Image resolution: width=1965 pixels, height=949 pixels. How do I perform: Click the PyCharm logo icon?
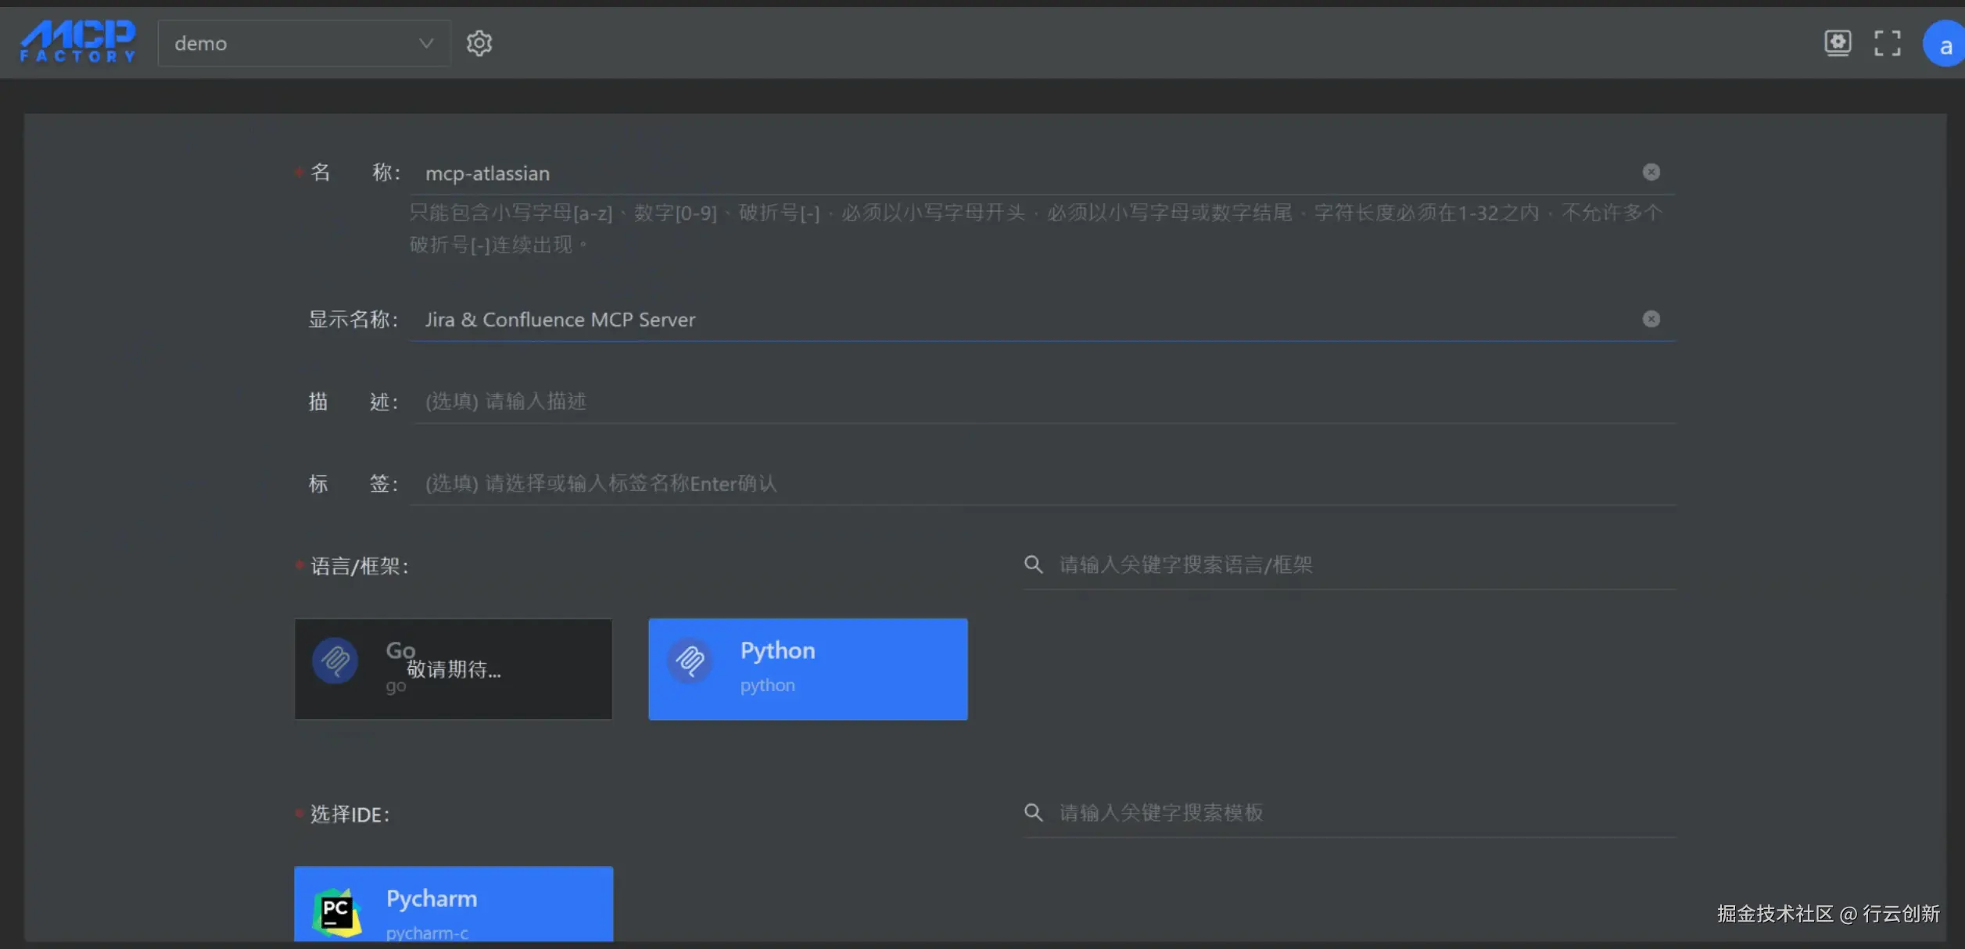336,911
